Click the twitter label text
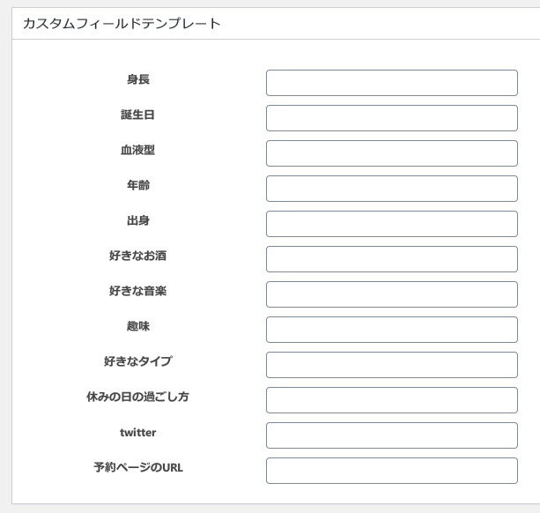This screenshot has height=513, width=540. pos(138,432)
